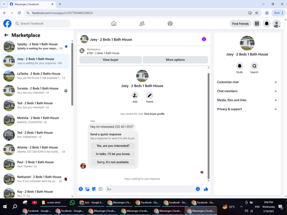Open LaTasha - 2 Beds 2 Baths House chat
Image resolution: width=287 pixels, height=215 pixels.
pos(36,76)
